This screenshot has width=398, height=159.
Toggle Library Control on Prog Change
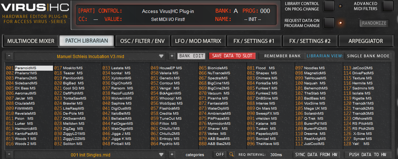pos(329,6)
